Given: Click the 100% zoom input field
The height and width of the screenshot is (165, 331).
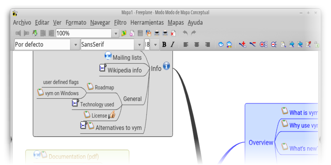Looking at the screenshot, I should click(x=84, y=33).
